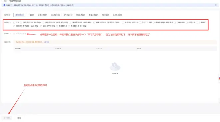Switch to 医疗票据OCR tab
This screenshot has width=220, height=122.
click(68, 15)
